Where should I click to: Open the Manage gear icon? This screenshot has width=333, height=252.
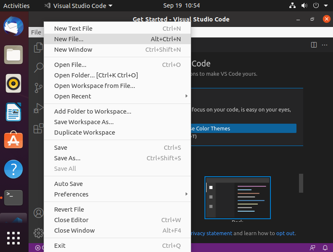coord(39,233)
